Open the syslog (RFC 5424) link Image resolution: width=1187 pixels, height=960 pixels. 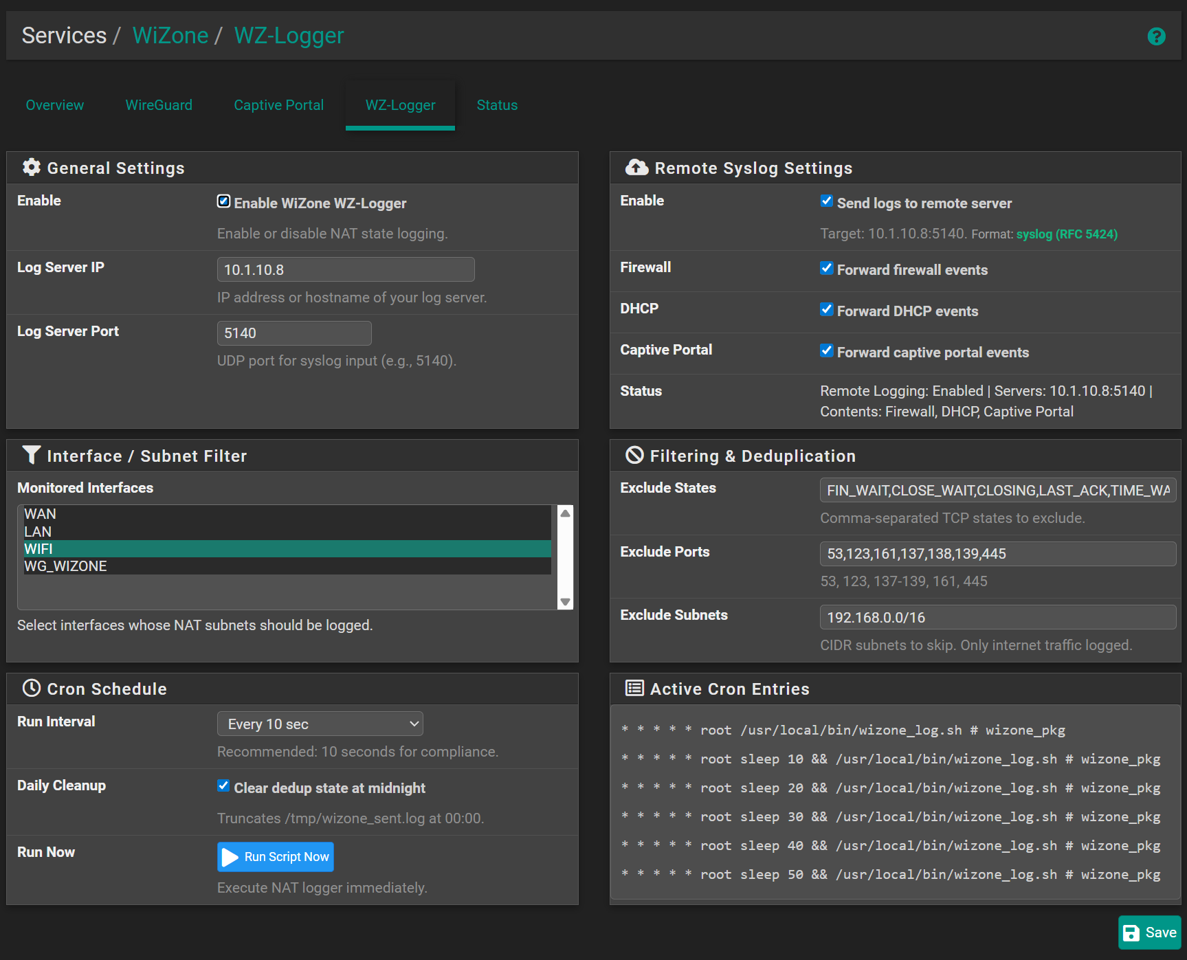[1067, 234]
